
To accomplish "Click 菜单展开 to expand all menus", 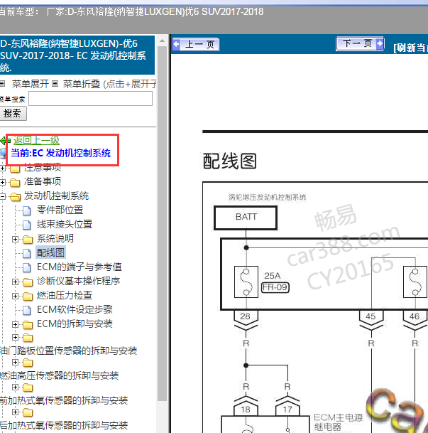I will (x=31, y=84).
